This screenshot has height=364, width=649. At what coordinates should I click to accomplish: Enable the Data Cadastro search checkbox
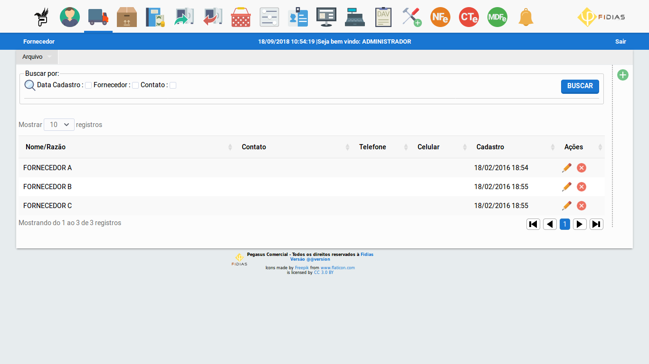(x=88, y=85)
